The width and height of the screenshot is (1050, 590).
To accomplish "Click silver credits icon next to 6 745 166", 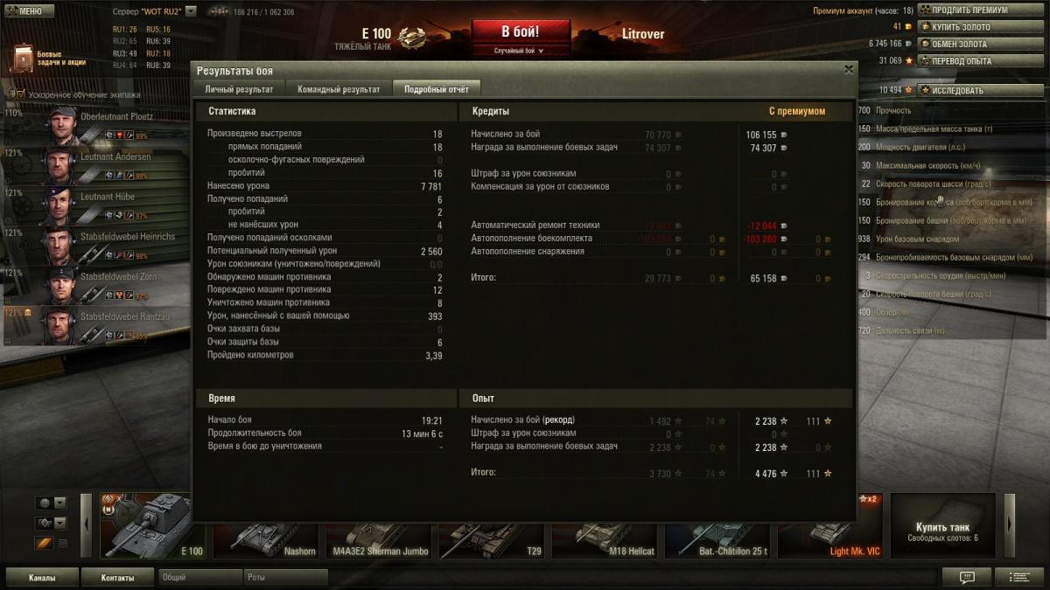I will click(909, 44).
